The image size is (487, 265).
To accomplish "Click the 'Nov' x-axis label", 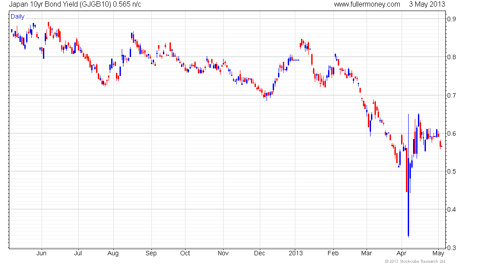I will click(x=223, y=253).
